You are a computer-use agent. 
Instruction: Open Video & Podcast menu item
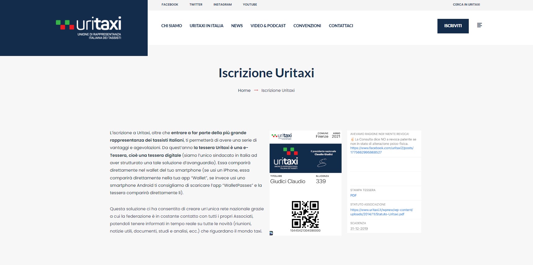[x=268, y=26]
